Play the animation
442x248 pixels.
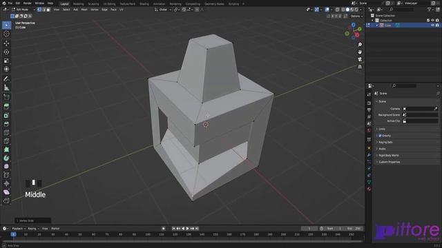[187, 229]
